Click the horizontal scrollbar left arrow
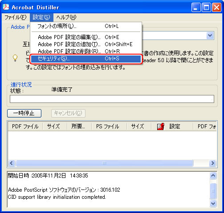Image resolution: width=224 pixels, height=213 pixels. [x=12, y=163]
